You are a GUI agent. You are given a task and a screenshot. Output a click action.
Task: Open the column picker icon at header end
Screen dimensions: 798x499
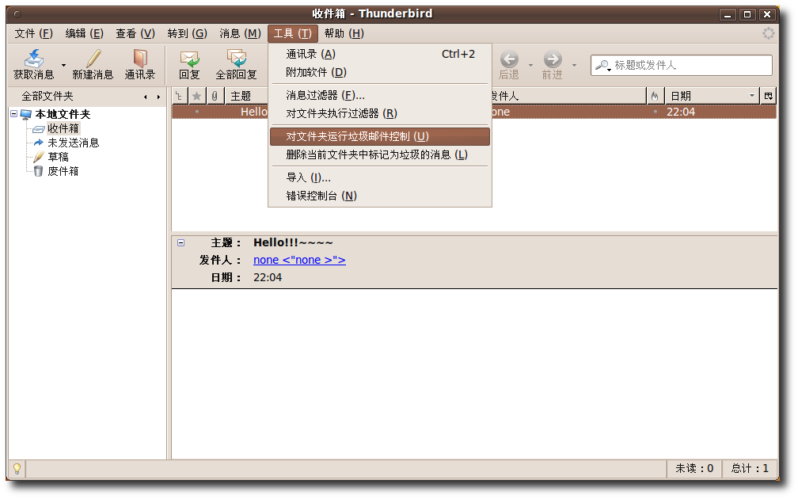(768, 96)
